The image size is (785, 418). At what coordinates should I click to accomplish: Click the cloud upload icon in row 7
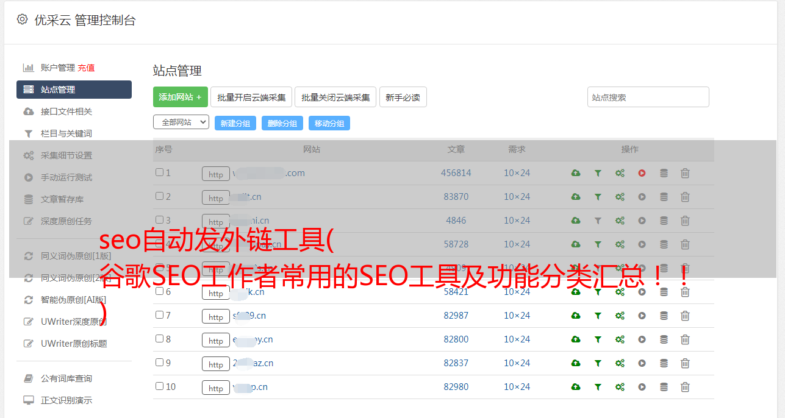(576, 316)
